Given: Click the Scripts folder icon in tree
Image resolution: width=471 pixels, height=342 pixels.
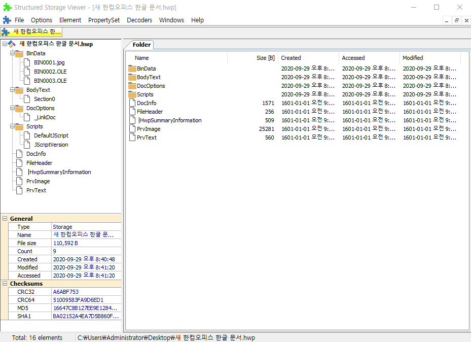Looking at the screenshot, I should 19,126.
